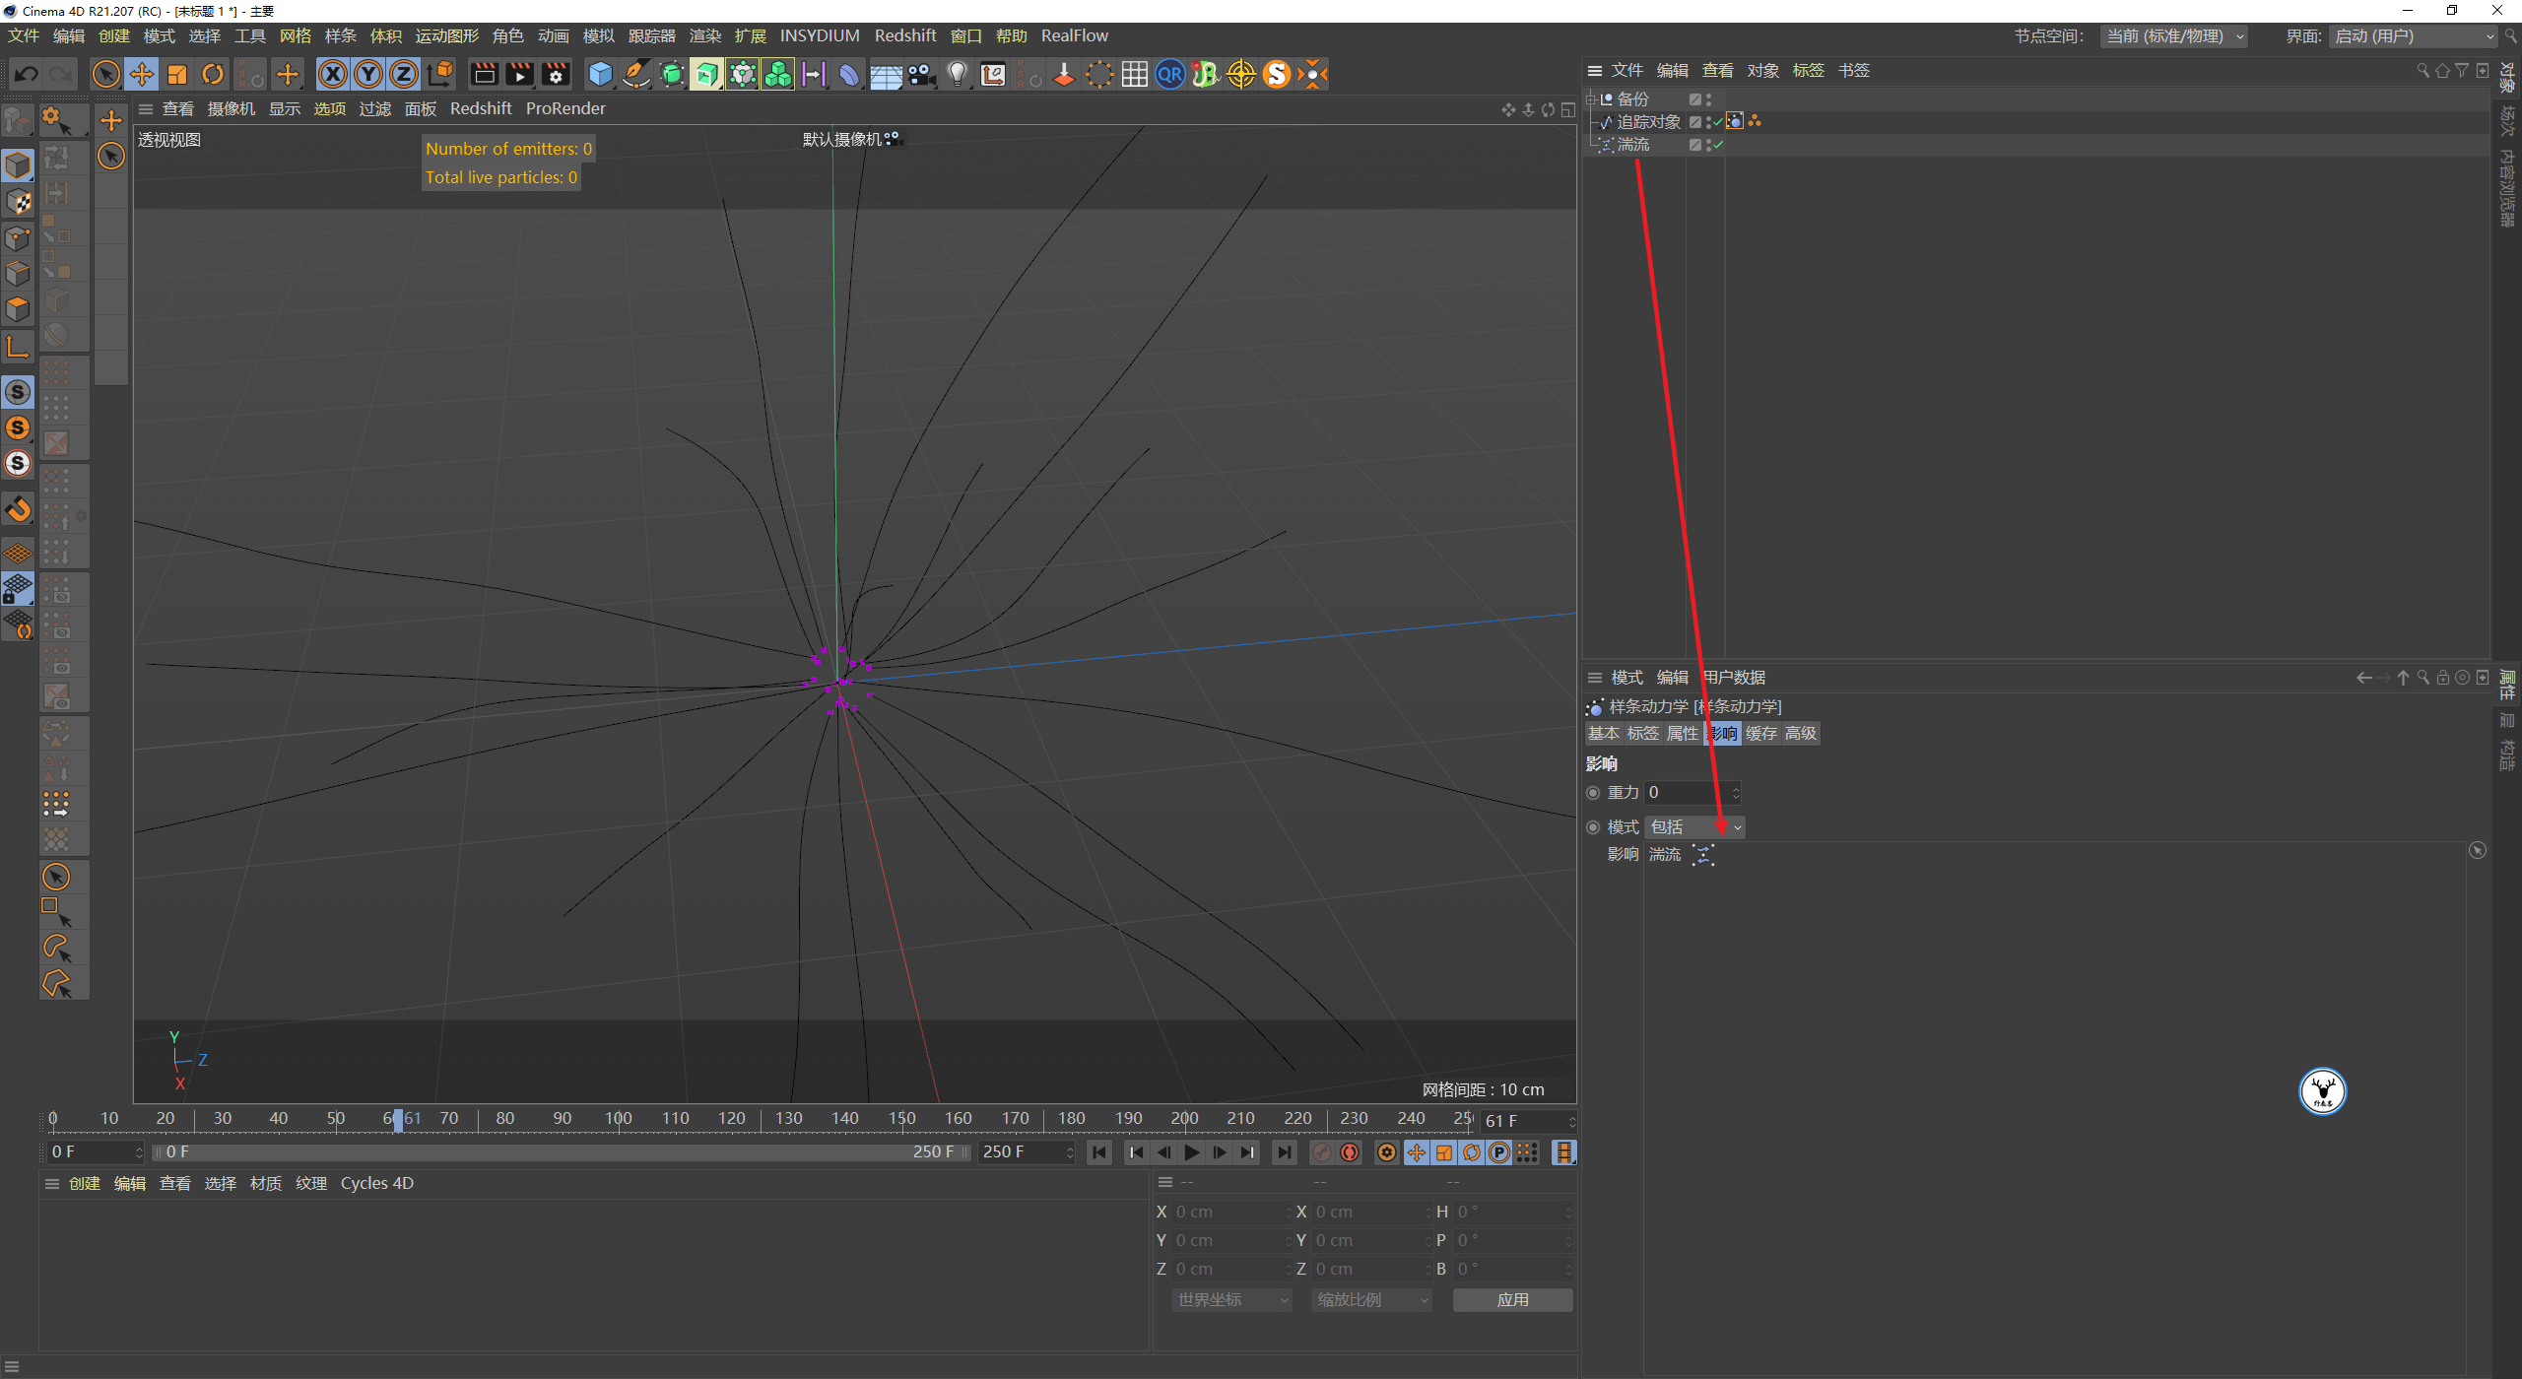2522x1379 pixels.
Task: Enable the 重力 animation record circle
Action: tap(1593, 792)
